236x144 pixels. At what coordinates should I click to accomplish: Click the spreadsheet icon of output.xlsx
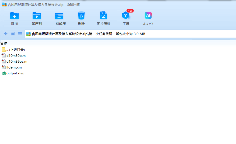[x=4, y=73]
